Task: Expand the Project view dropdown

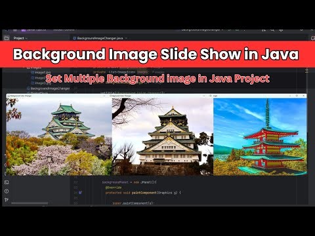Action: pos(20,38)
